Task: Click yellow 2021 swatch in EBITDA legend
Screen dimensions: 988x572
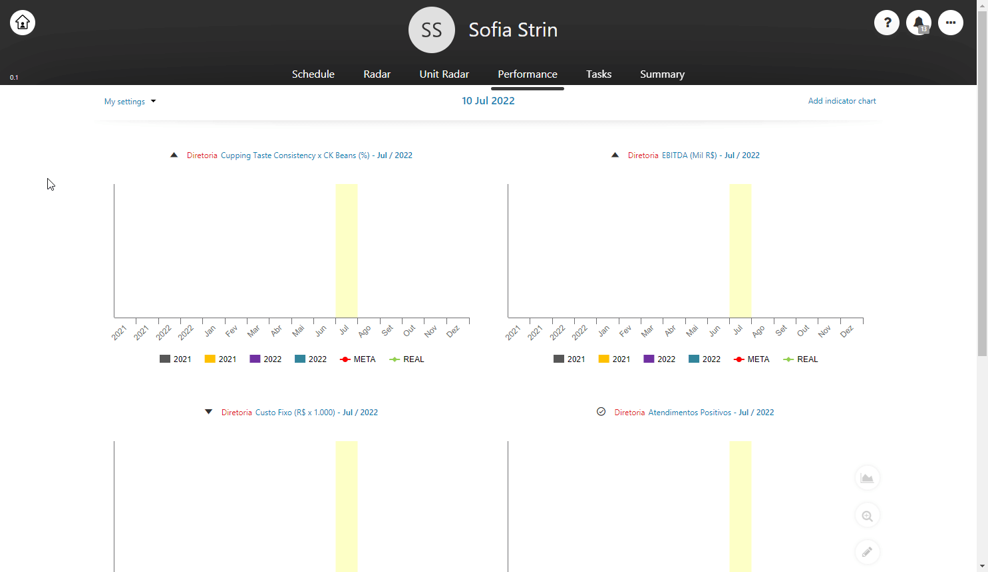Action: coord(604,359)
